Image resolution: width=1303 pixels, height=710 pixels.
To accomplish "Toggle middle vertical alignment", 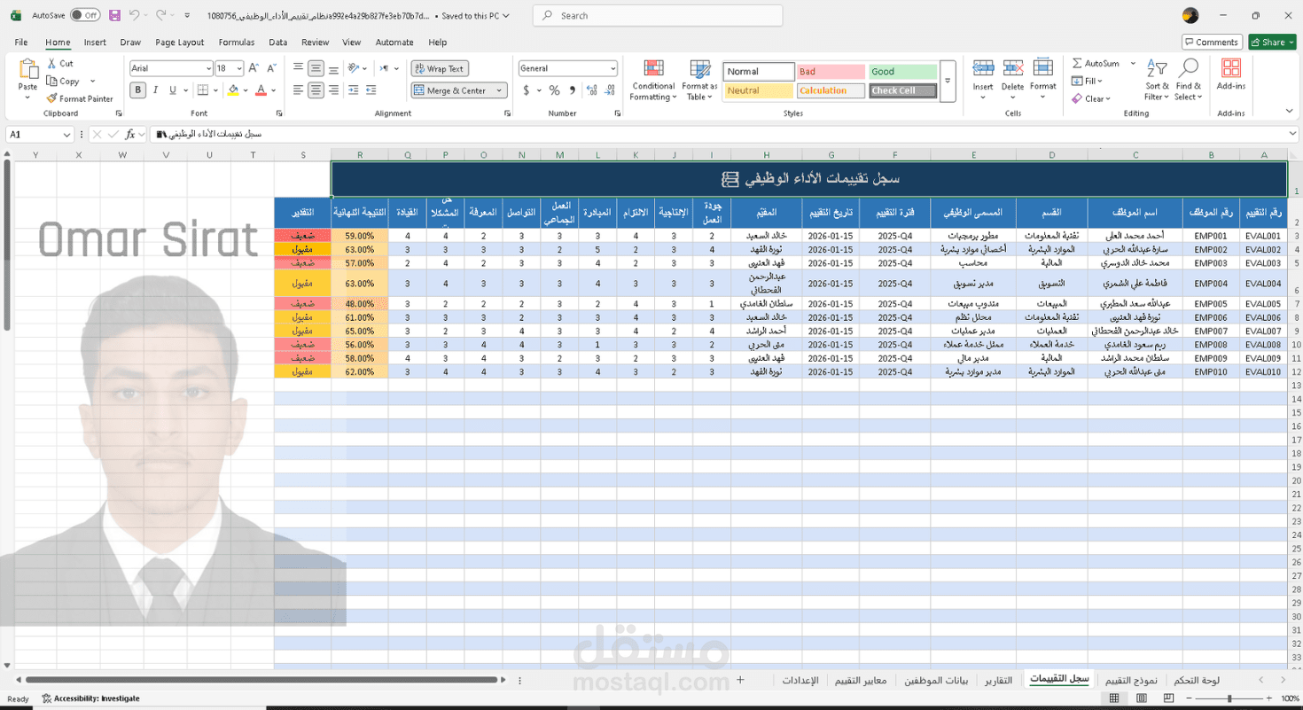I will tap(316, 68).
